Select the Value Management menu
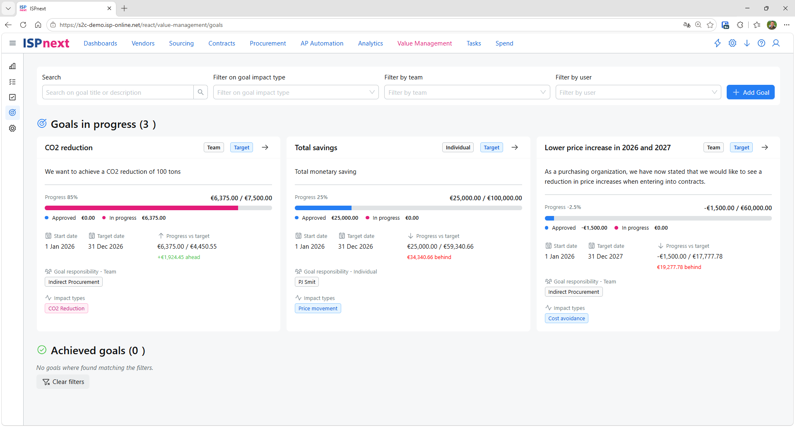 (x=424, y=43)
